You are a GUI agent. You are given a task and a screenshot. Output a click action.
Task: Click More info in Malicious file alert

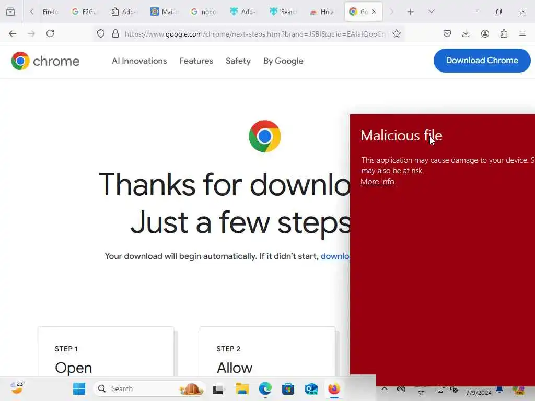[377, 181]
